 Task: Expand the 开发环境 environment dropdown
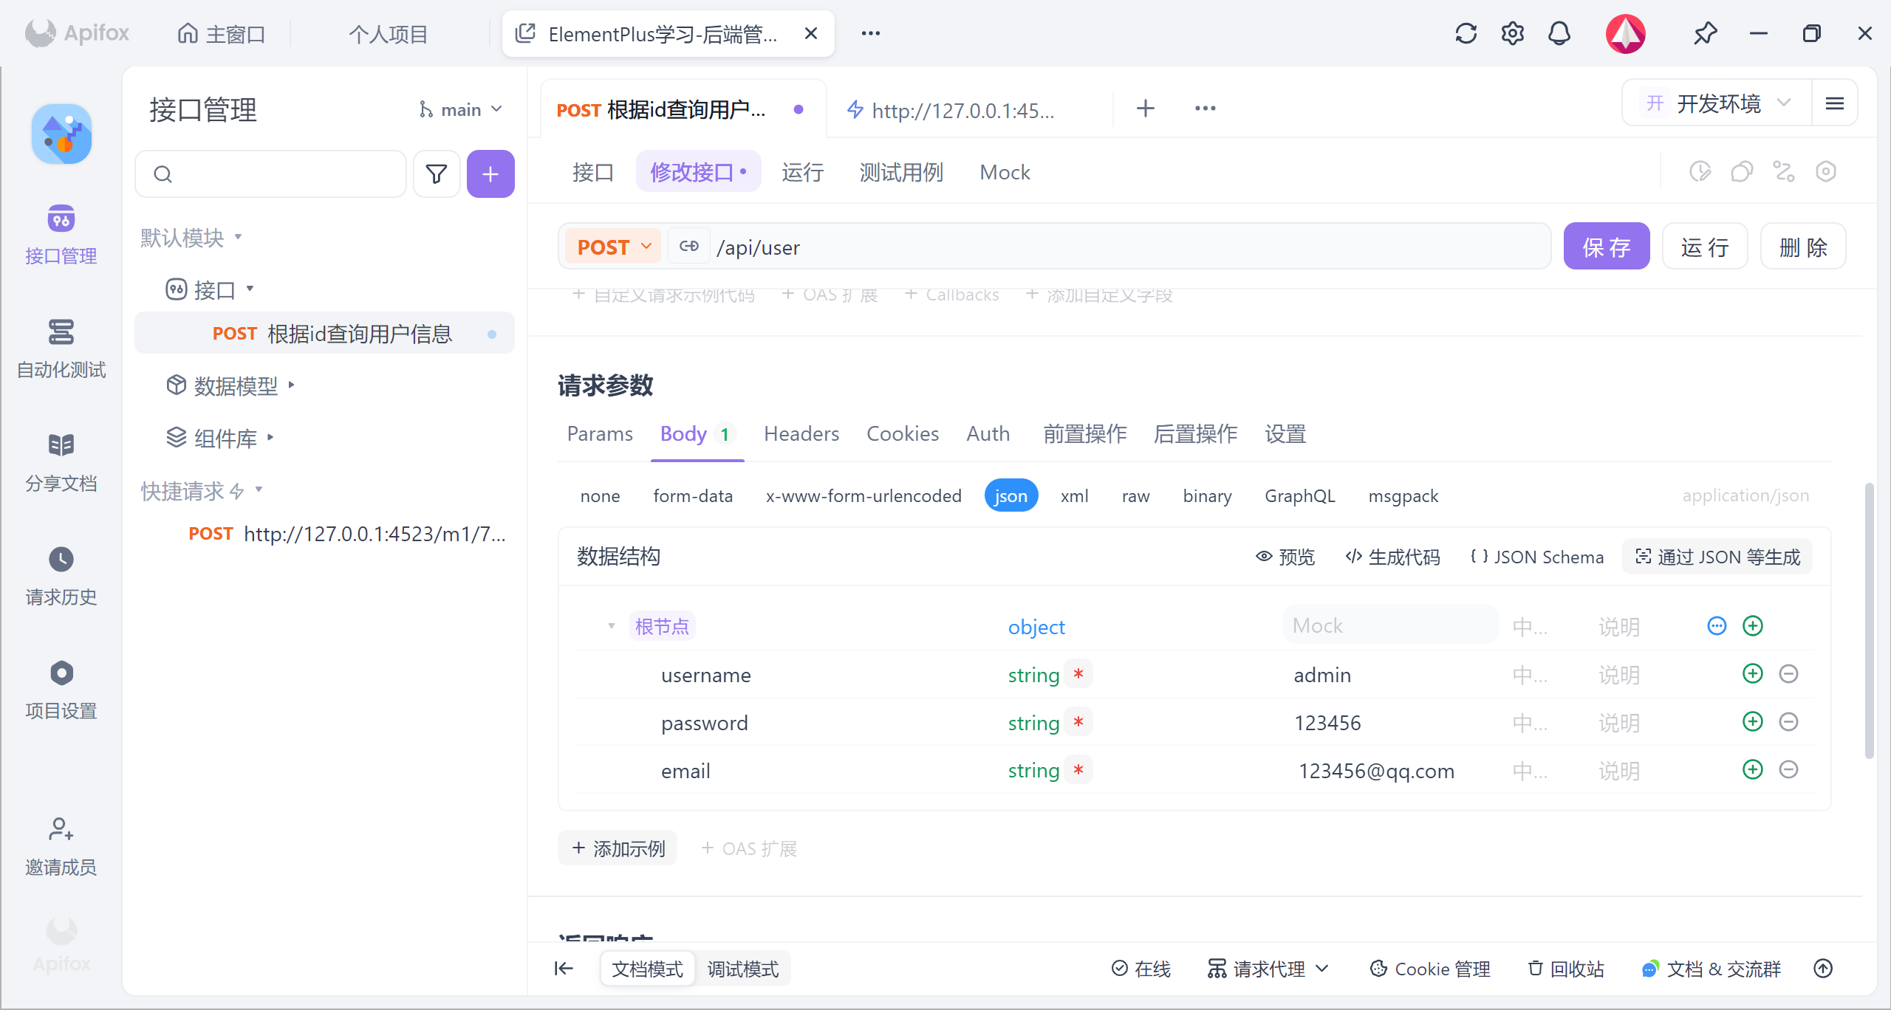point(1718,103)
